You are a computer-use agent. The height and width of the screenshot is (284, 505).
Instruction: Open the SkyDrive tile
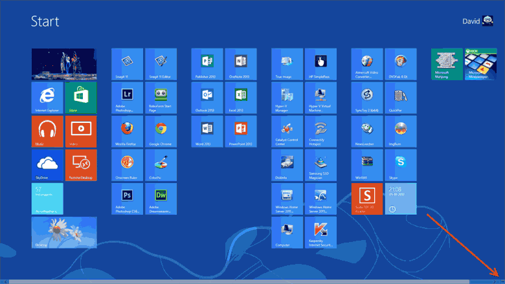47,165
